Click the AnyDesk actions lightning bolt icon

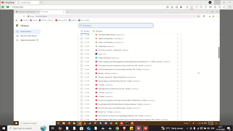tap(206, 7)
